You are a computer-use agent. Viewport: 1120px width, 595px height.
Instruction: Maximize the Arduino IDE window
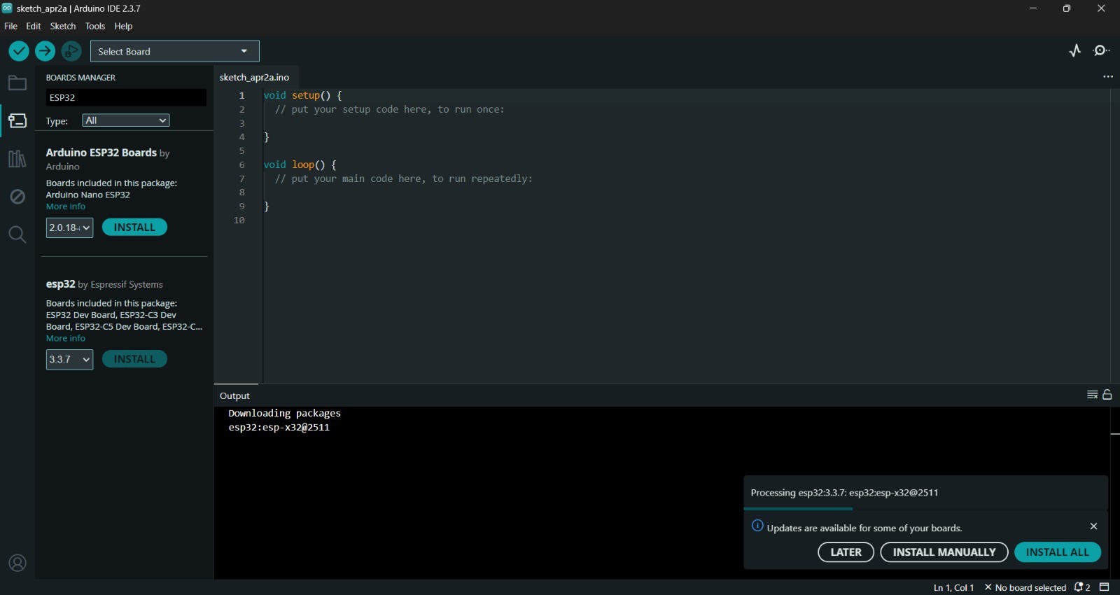tap(1067, 8)
